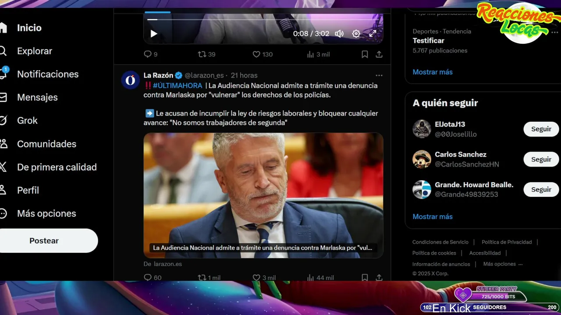View La Razón post analytics 44 mil
Image resolution: width=561 pixels, height=315 pixels.
pos(320,277)
